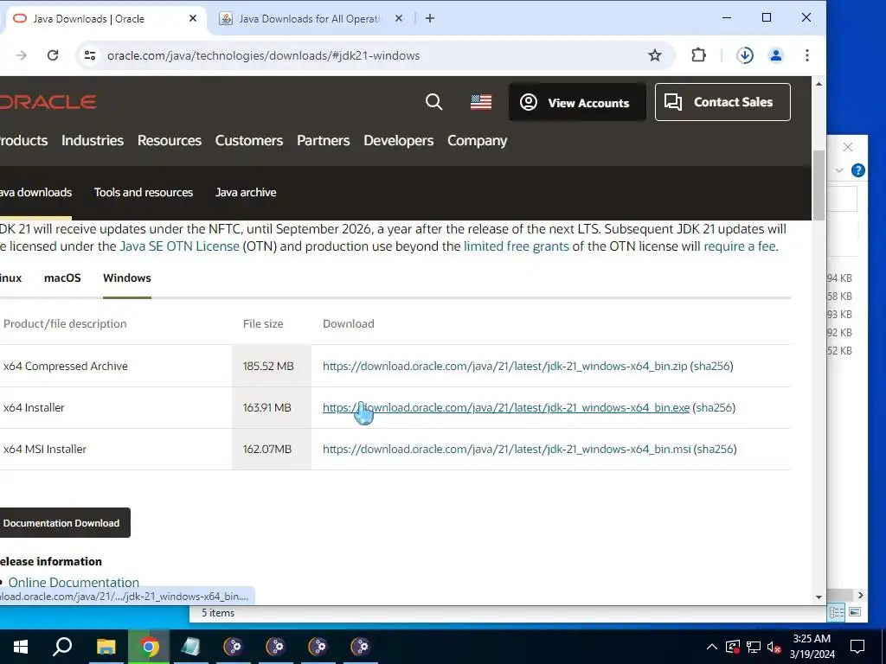
Task: Click the Oracle logo
Action: (48, 102)
